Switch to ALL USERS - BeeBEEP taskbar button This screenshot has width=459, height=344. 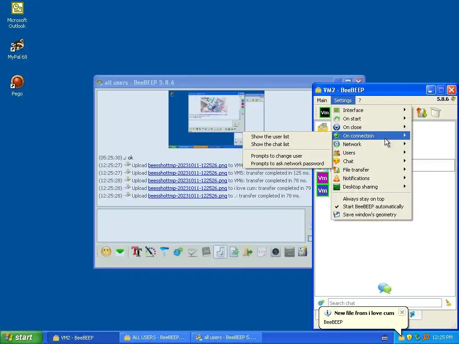[155, 338]
